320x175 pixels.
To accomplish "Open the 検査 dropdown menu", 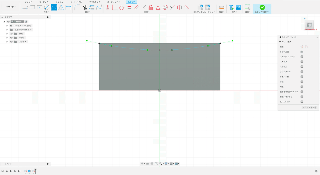I will coord(222,12).
